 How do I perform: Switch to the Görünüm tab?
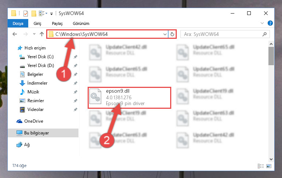click(81, 23)
